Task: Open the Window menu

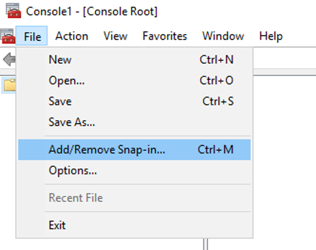Action: click(x=223, y=36)
